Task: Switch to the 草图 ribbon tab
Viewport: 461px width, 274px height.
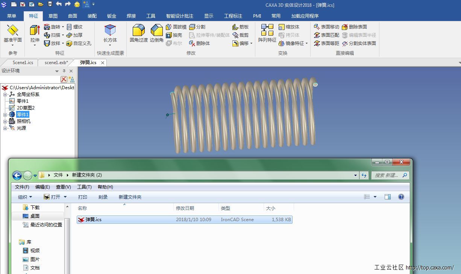Action: (53, 16)
